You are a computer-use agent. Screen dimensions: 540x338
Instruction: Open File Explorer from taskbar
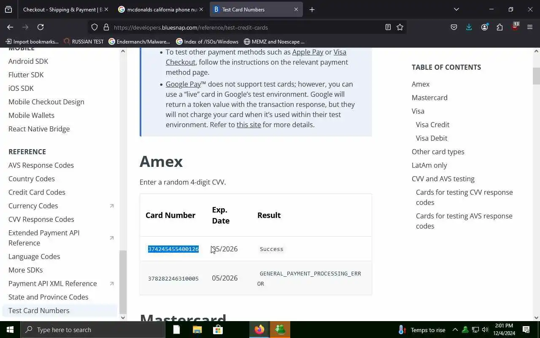click(x=197, y=330)
